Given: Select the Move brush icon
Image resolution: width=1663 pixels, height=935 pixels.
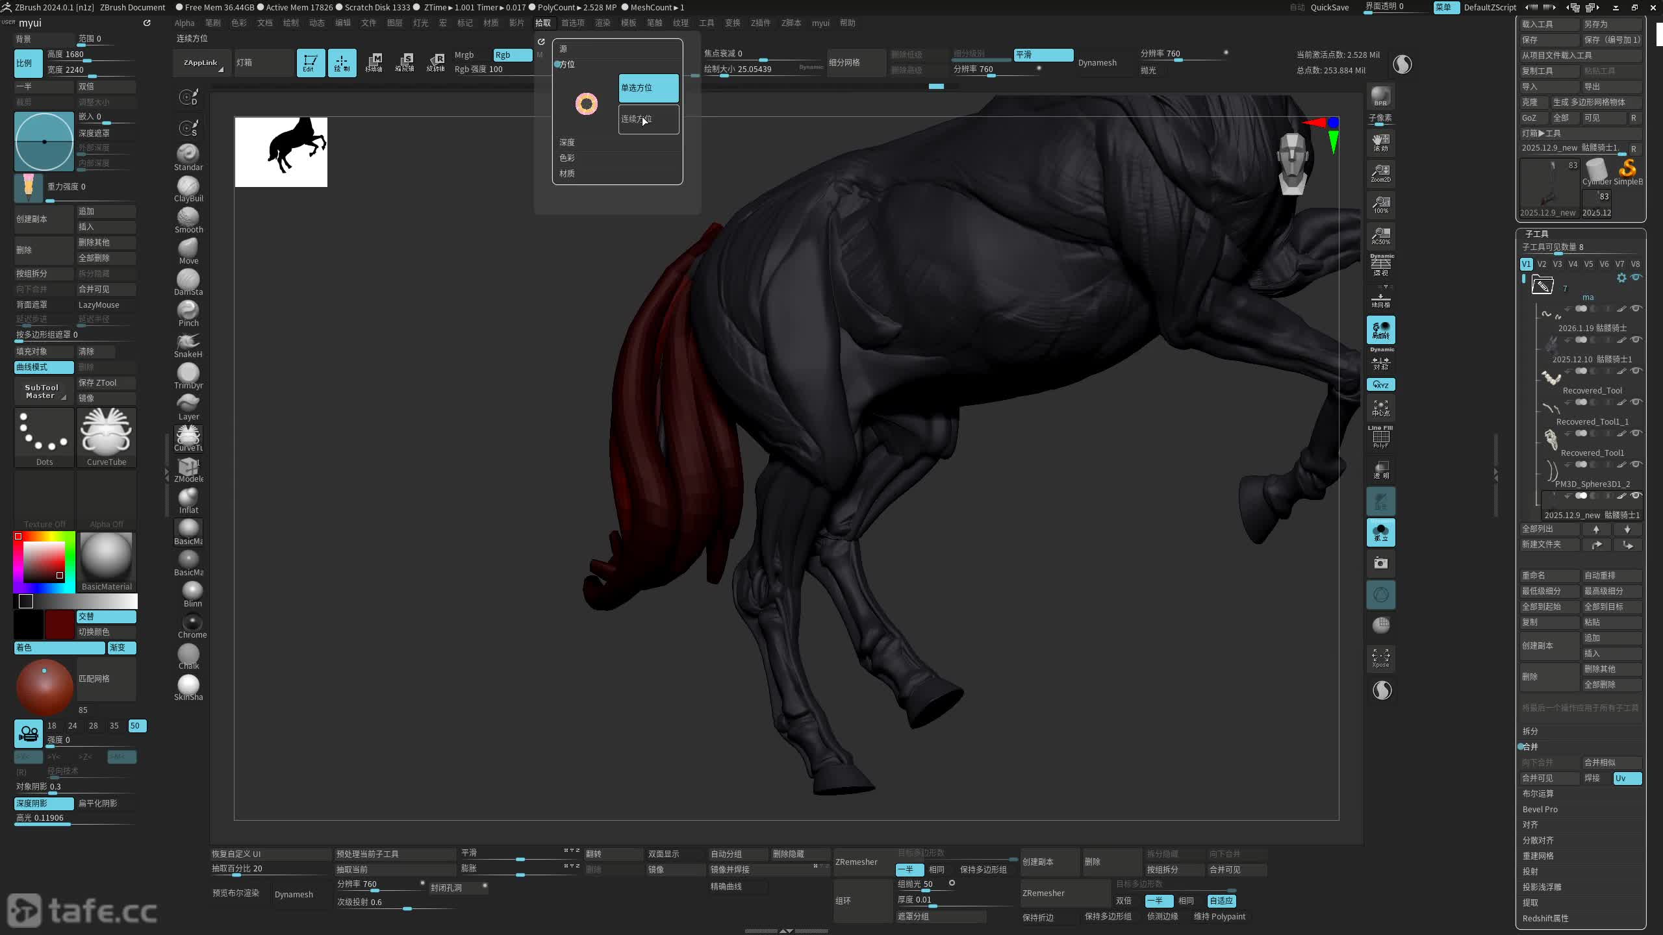Looking at the screenshot, I should point(188,249).
